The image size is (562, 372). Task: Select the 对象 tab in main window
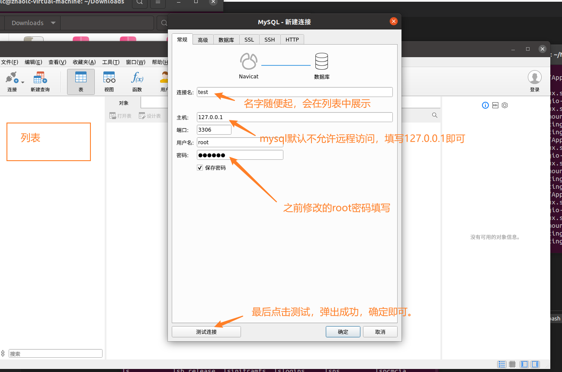[x=124, y=103]
